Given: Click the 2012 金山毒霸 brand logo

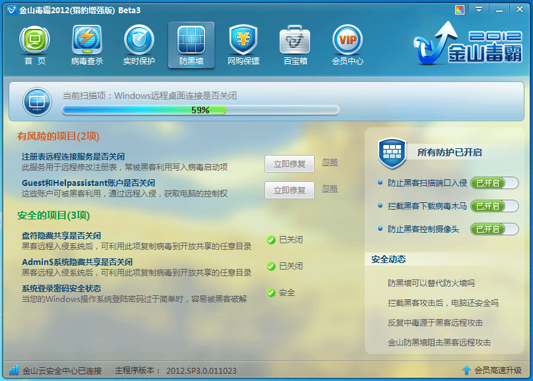Looking at the screenshot, I should point(468,44).
